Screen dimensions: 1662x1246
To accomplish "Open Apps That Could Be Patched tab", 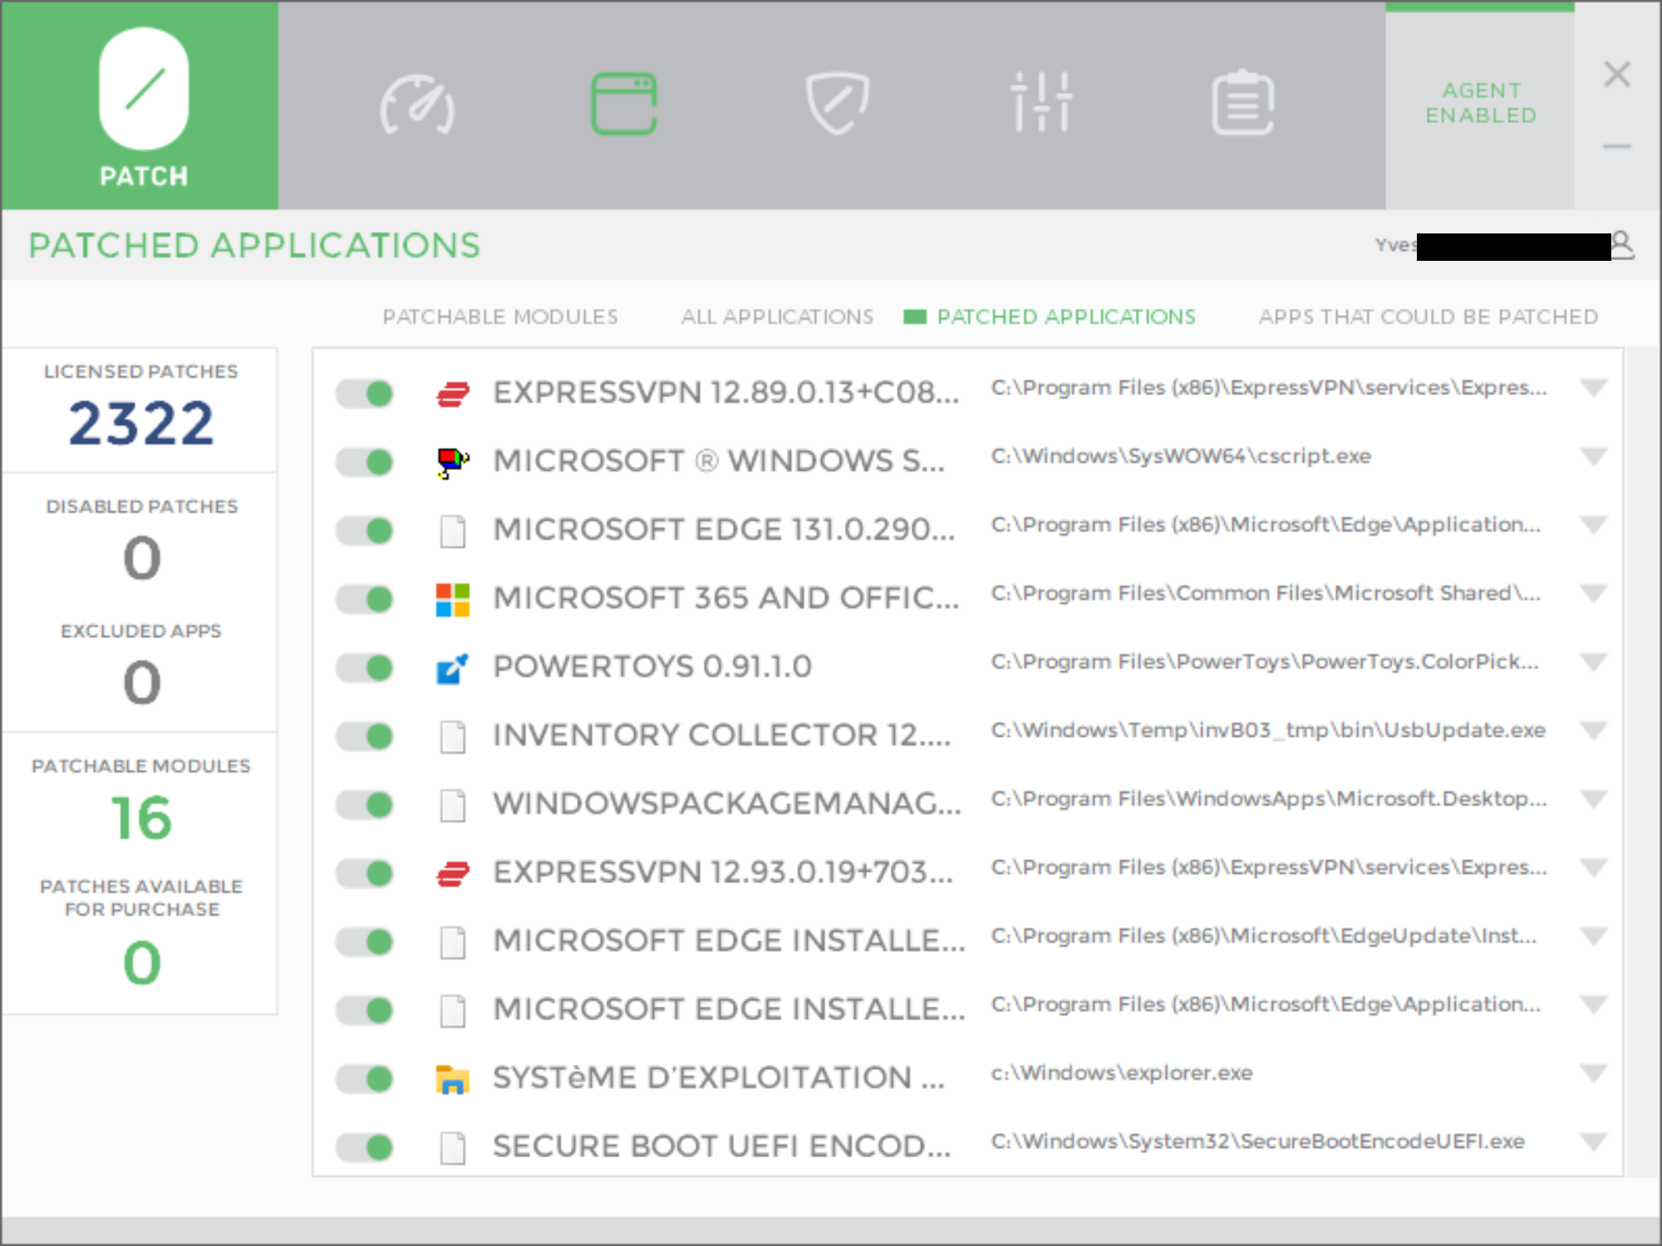I will (1428, 316).
